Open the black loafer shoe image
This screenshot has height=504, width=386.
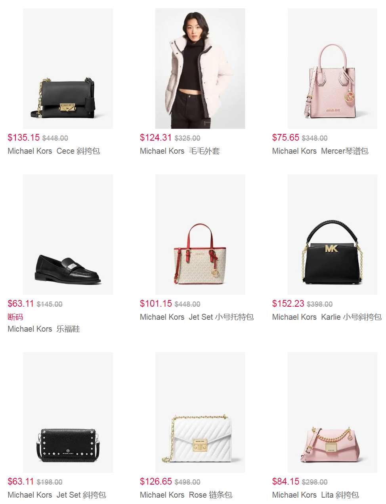coord(68,235)
